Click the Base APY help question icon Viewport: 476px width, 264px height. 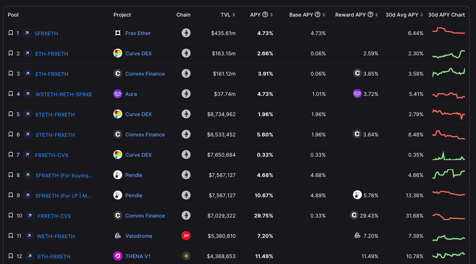318,15
